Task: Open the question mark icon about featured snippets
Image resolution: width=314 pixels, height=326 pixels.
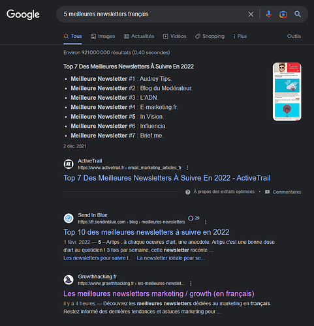Action: 187,192
